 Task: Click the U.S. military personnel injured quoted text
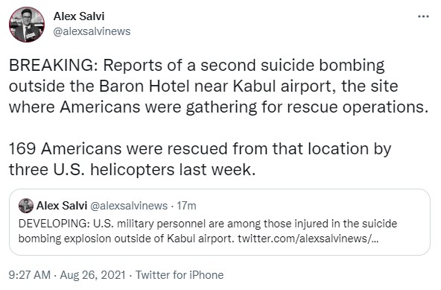208,231
